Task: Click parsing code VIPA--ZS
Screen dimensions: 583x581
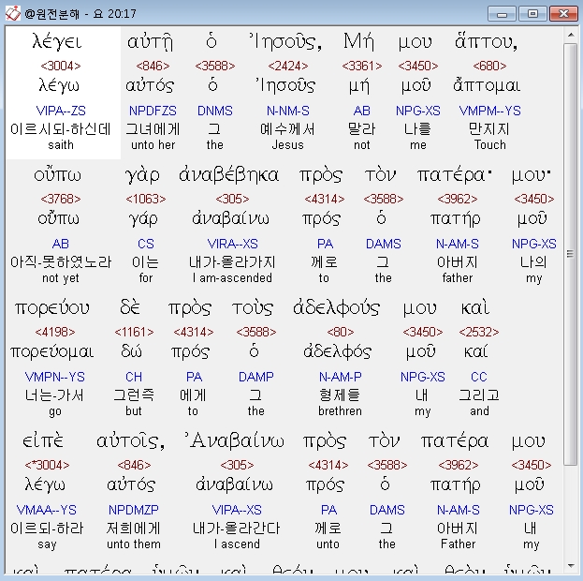Action: click(61, 111)
